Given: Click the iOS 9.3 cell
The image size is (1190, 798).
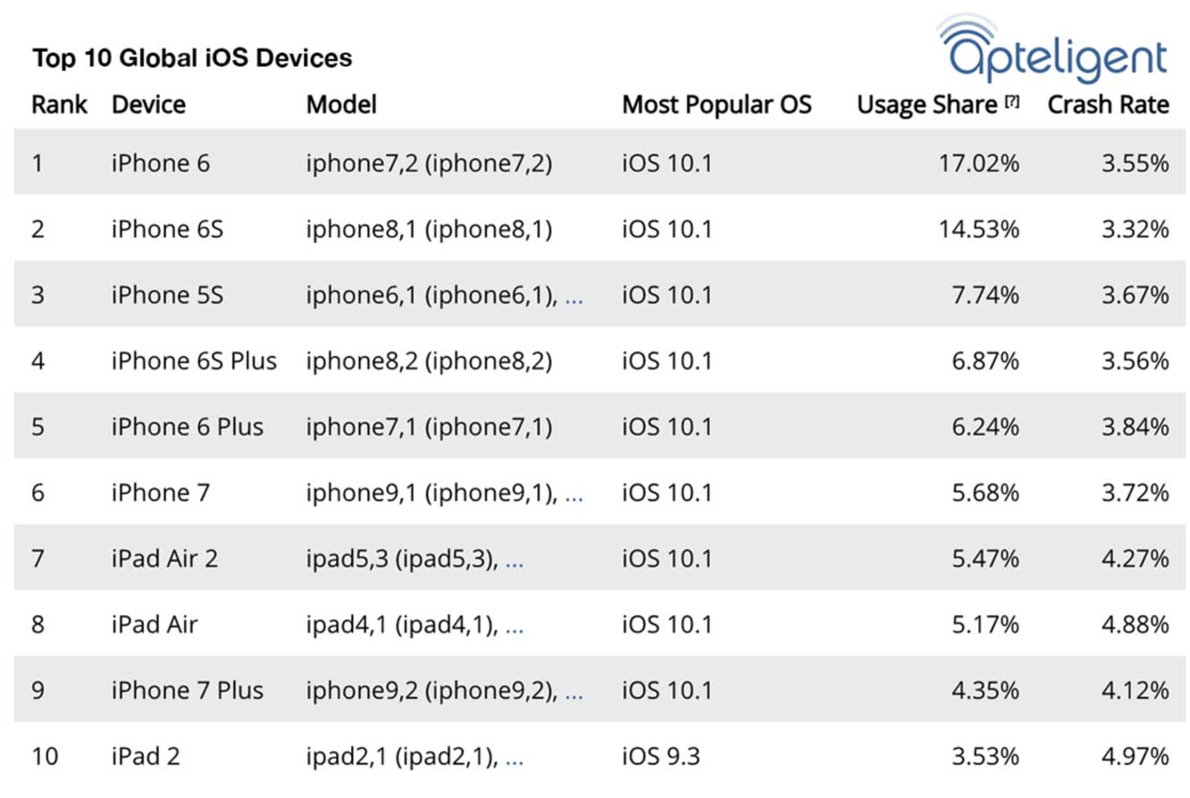Looking at the screenshot, I should pos(661,758).
